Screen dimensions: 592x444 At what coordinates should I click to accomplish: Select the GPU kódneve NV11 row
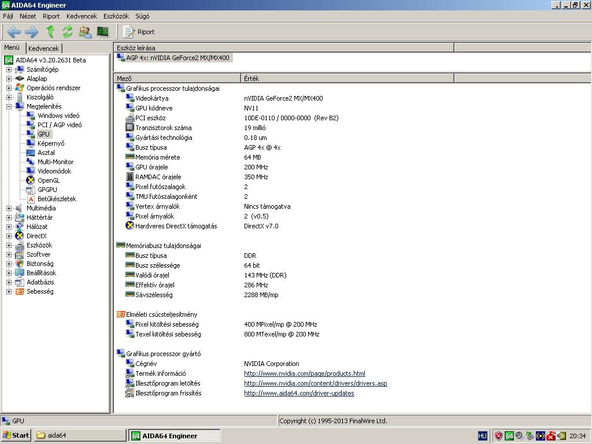193,108
